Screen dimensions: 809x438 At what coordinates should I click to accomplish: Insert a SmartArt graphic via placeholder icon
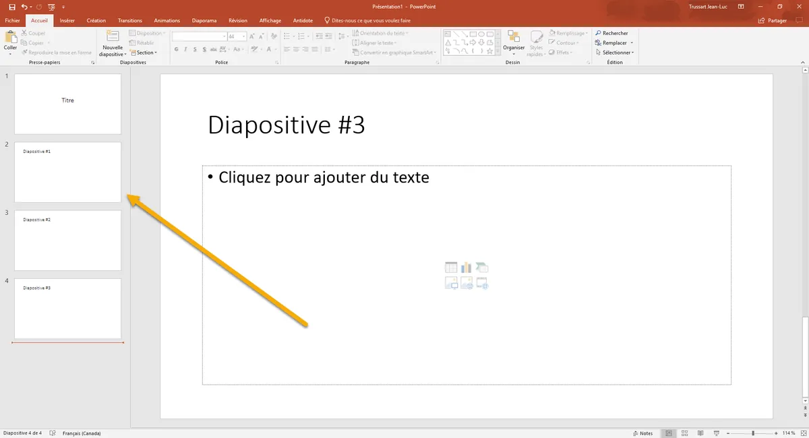click(481, 268)
